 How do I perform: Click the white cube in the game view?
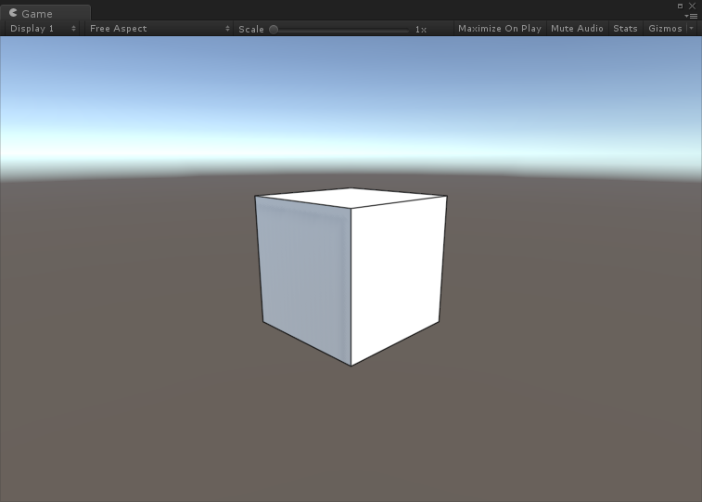tap(351, 277)
